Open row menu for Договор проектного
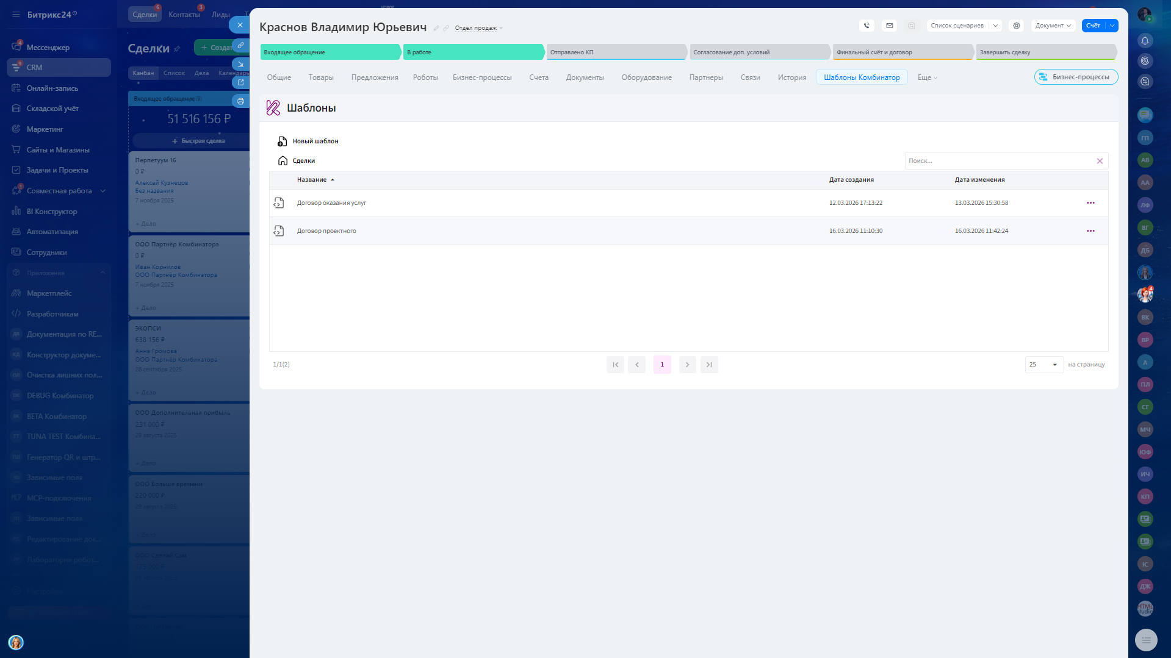The height and width of the screenshot is (658, 1171). coord(1090,231)
